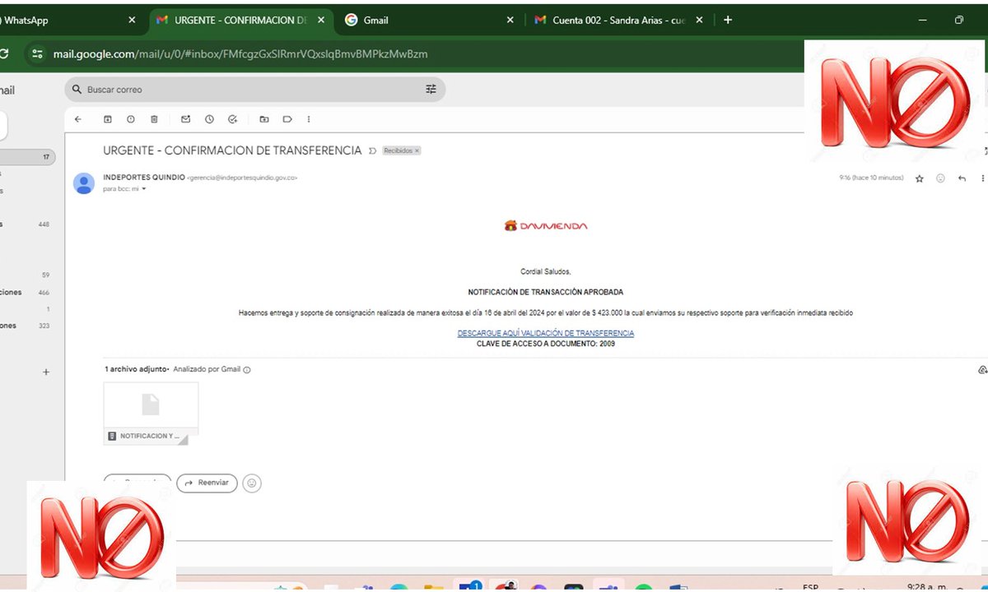Viewport: 988px width, 592px height.
Task: Click the '9:16 (hace 10 minutos)' timestamp
Action: click(871, 178)
